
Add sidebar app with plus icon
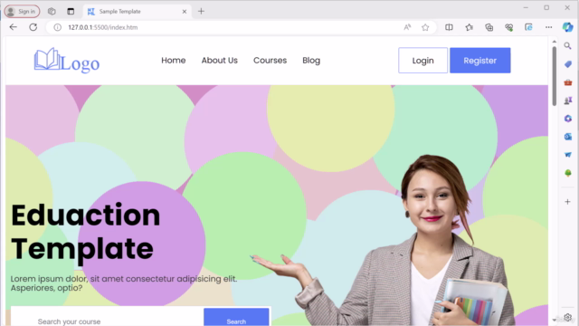[567, 202]
